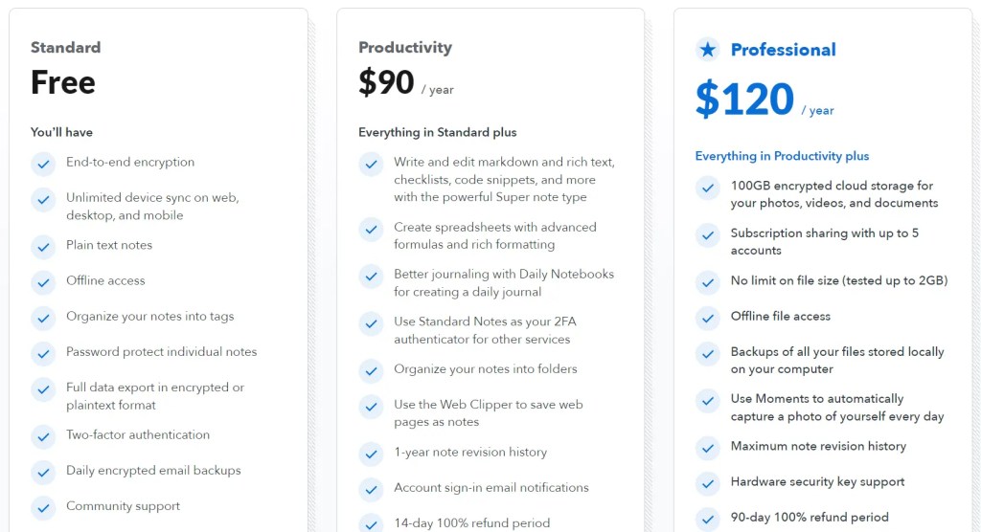Click the Free price label
Screen dimensions: 981x532
tap(63, 82)
